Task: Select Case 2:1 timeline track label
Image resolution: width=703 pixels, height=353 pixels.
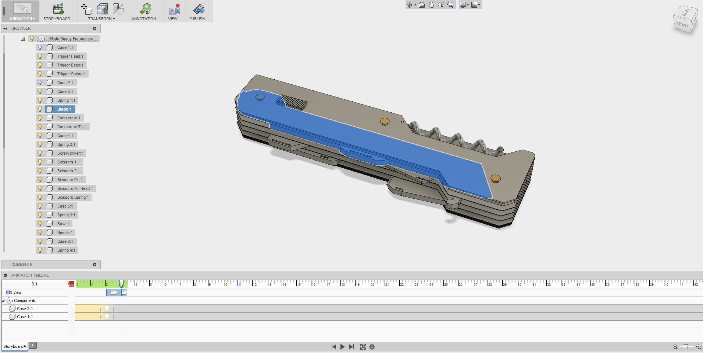Action: tap(25, 309)
